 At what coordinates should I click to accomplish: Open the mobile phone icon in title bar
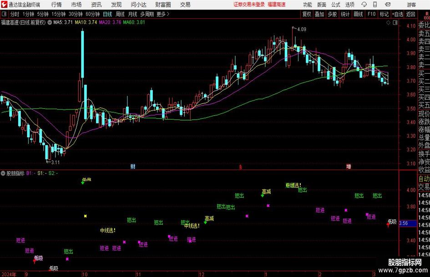pyautogui.click(x=375, y=5)
